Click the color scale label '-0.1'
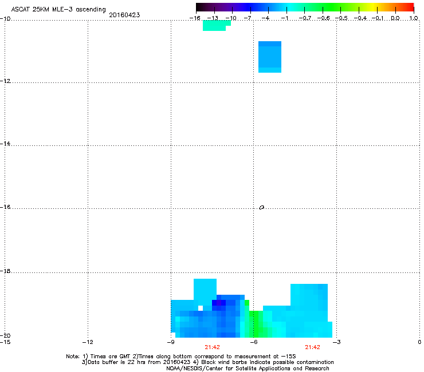Screen dimensions: 424x372 378,18
